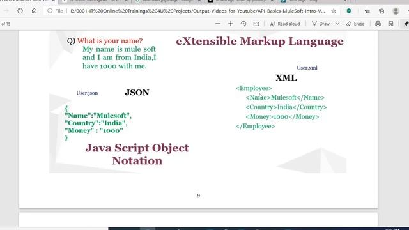The height and width of the screenshot is (230, 409).
Task: Open the Favorites list
Action: coord(367,11)
